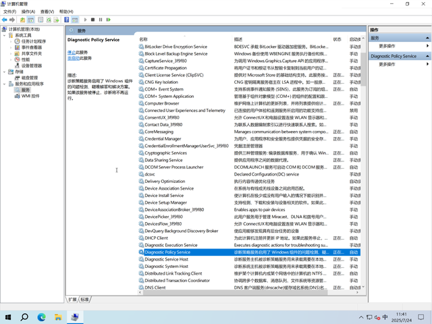Image resolution: width=432 pixels, height=324 pixels.
Task: Sort by the 状态 column header
Action: click(x=339, y=39)
